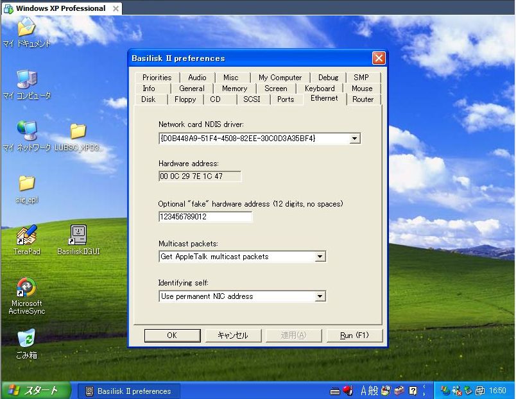516x399 pixels.
Task: Open the IME dictionary search tool icon
Action: pyautogui.click(x=386, y=391)
